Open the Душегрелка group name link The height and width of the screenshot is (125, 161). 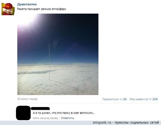pos(27,4)
